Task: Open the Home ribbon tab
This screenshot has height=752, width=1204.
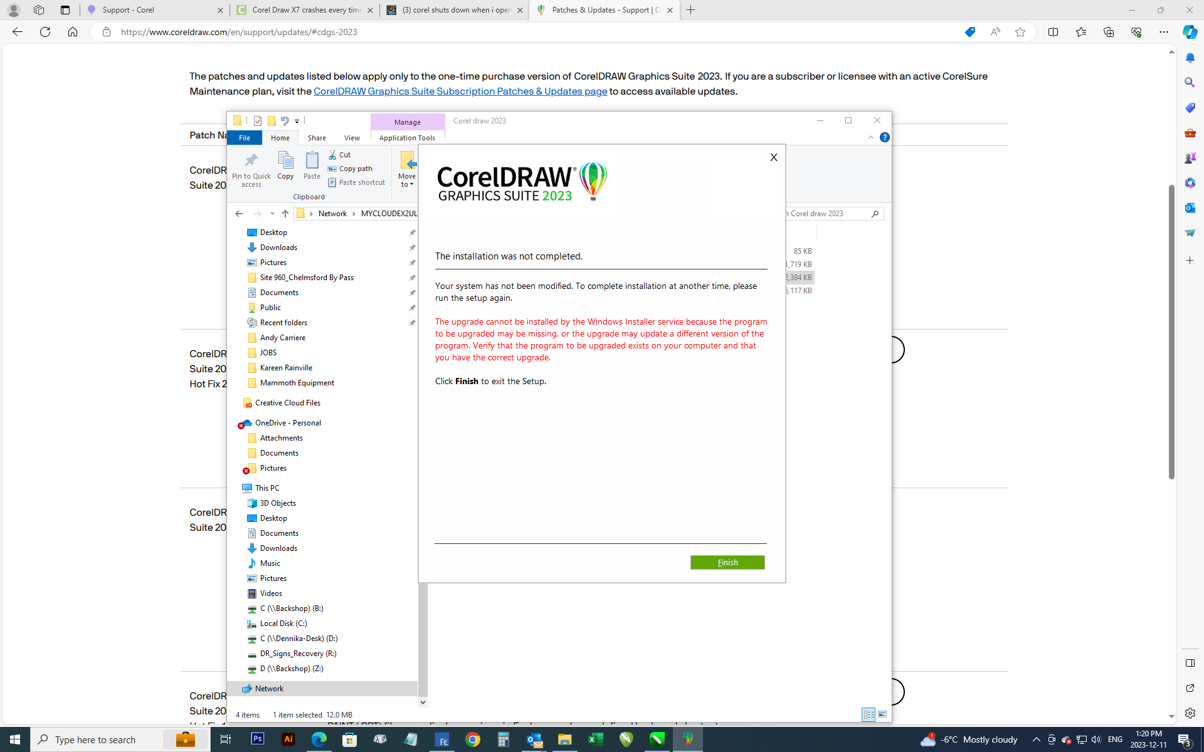Action: [280, 138]
